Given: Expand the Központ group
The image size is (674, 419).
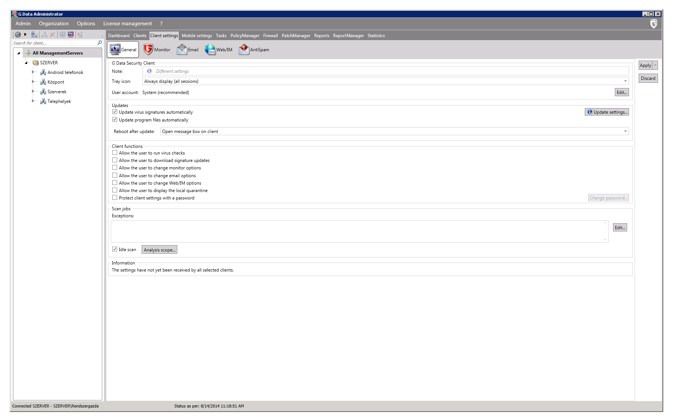Looking at the screenshot, I should coord(33,82).
